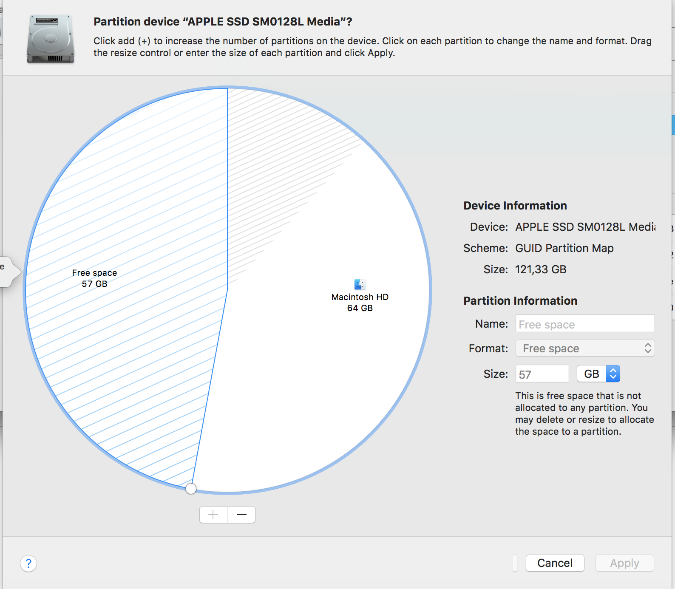Click the Macintosh HD Finder icon
The image size is (675, 589).
pos(360,284)
